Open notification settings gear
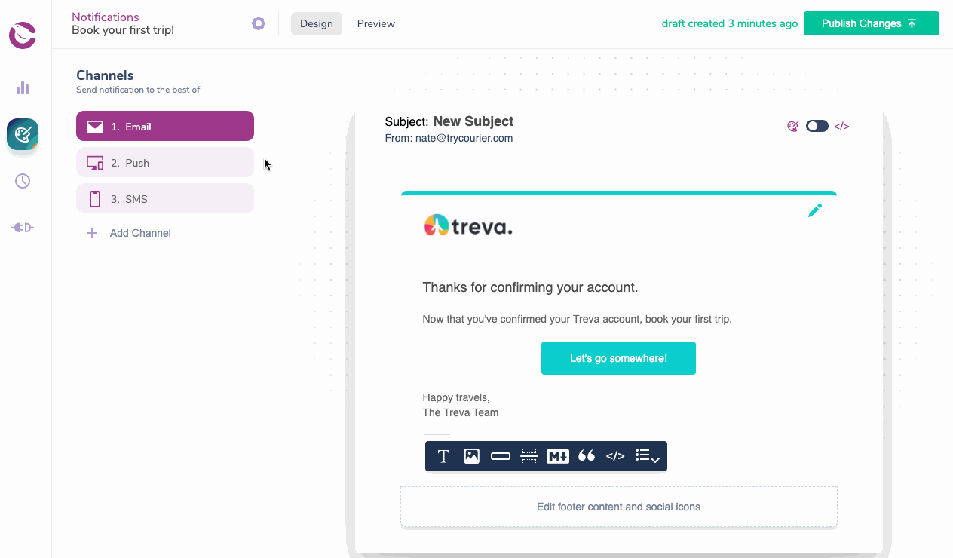 [259, 23]
